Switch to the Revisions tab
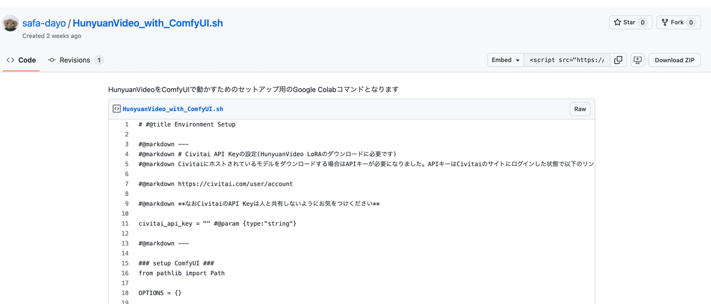The height and width of the screenshot is (304, 711). (75, 60)
